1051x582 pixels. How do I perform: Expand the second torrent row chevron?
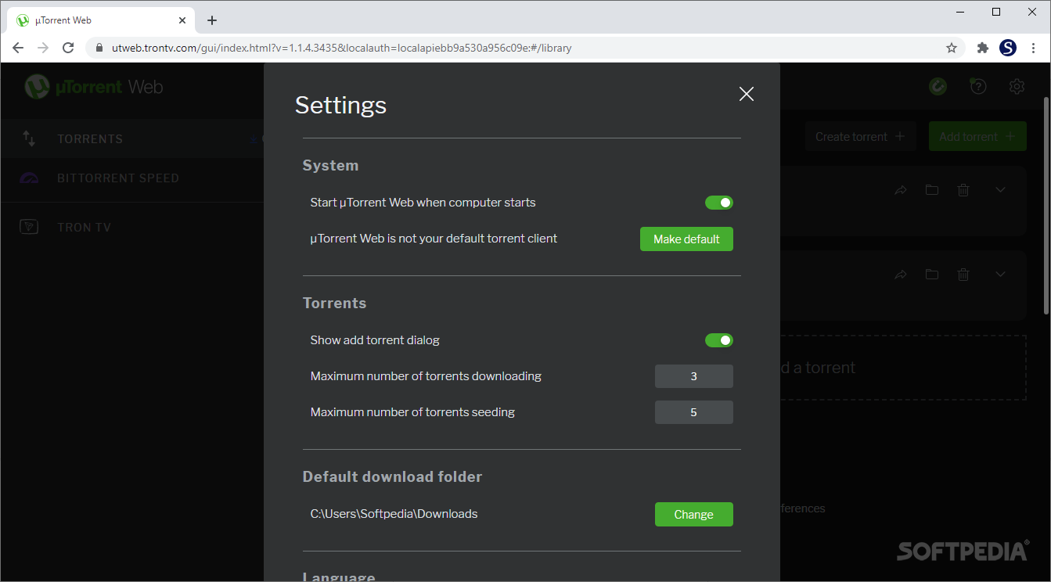[x=1000, y=274]
